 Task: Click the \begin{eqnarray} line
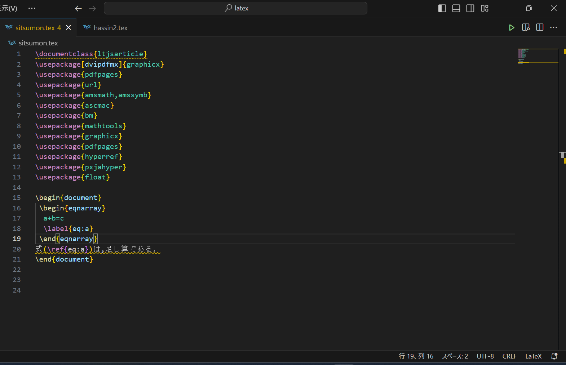[x=72, y=208]
